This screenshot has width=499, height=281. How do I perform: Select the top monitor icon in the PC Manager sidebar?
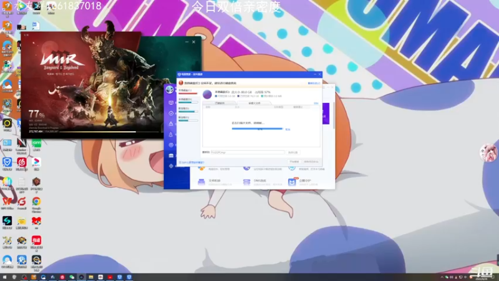pyautogui.click(x=171, y=102)
